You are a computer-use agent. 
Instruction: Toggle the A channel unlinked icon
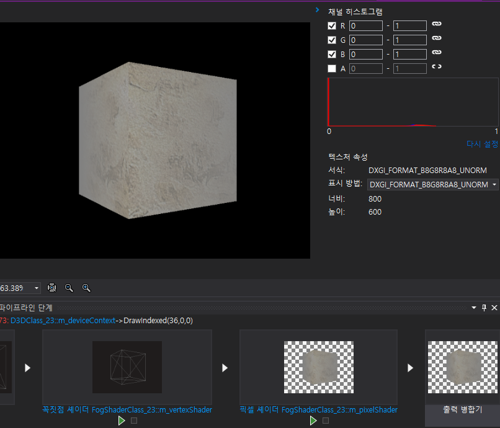tap(437, 66)
